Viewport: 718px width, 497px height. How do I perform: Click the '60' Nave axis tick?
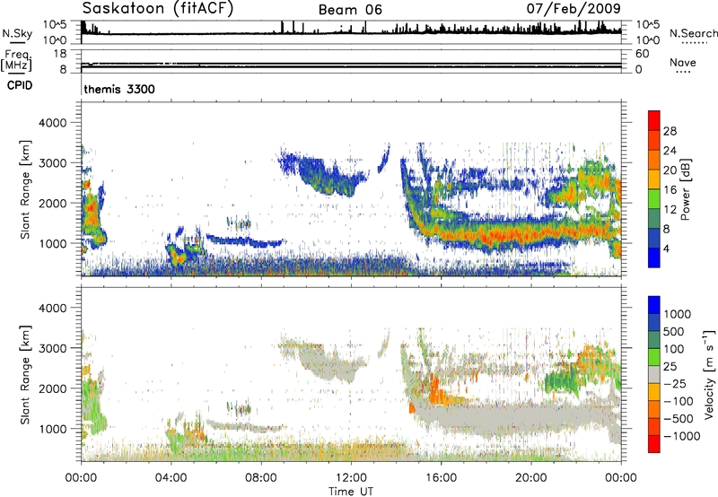[x=642, y=54]
